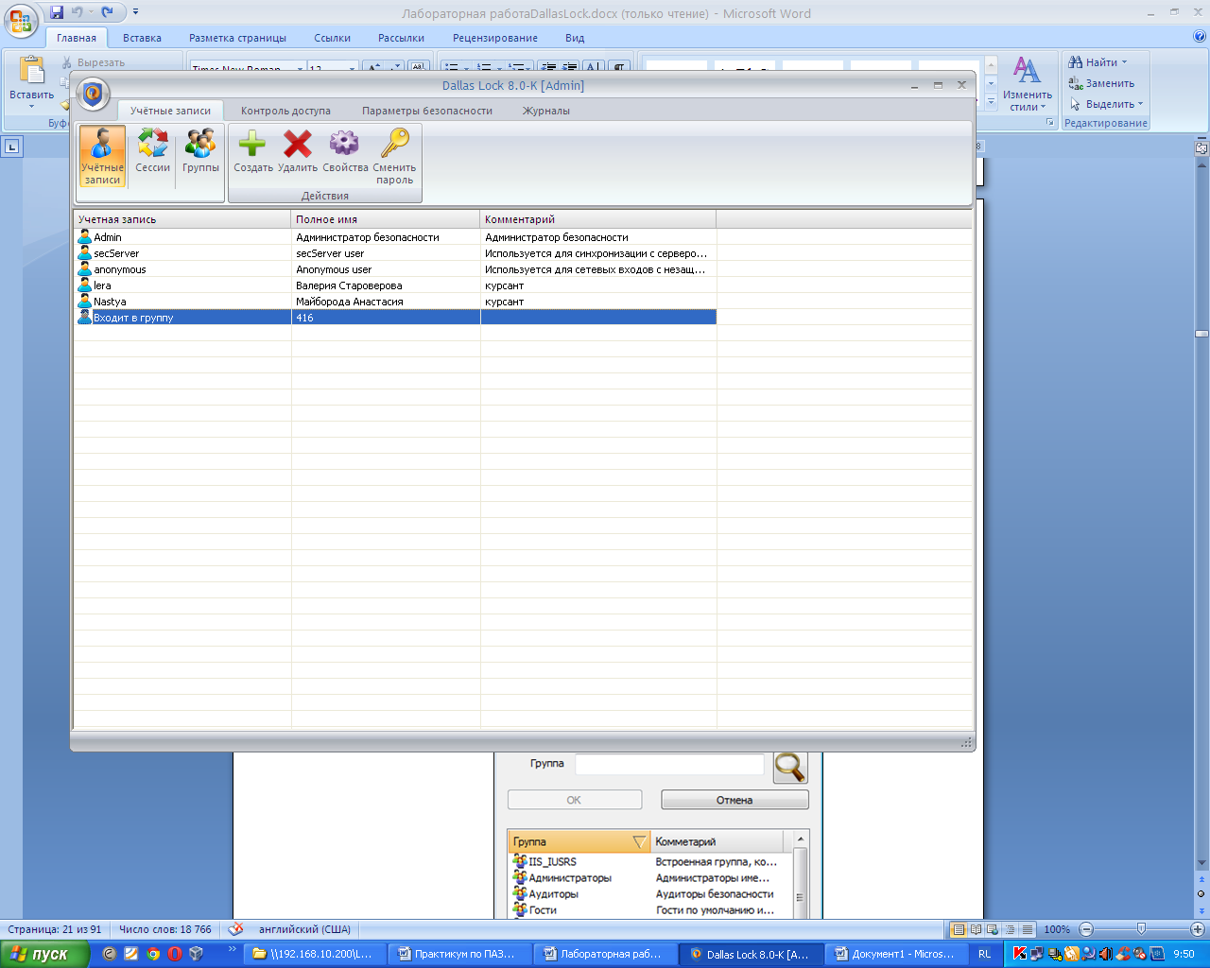Select Администраторы group row in document
The image size is (1210, 968).
point(650,878)
